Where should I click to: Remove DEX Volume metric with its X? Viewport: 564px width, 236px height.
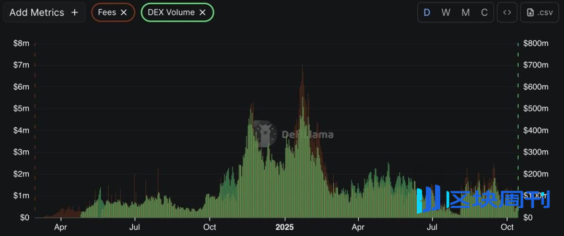coord(203,13)
